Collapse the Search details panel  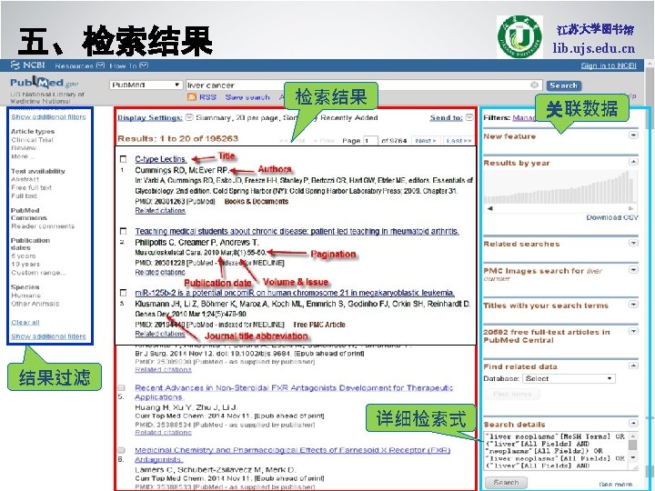pos(633,424)
